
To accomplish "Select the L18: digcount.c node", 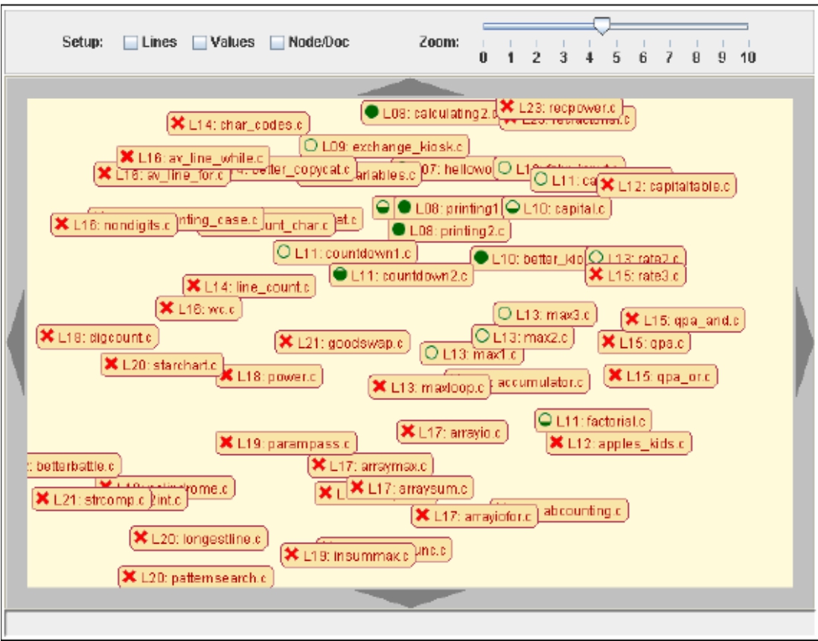I will (98, 337).
